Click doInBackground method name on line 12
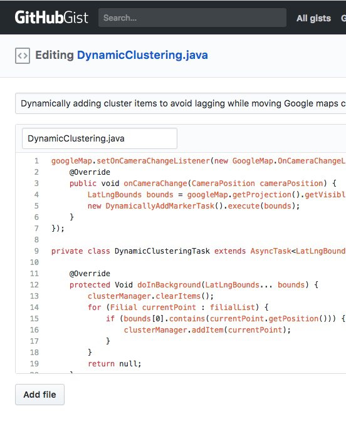This screenshot has height=424, width=346. [x=169, y=285]
